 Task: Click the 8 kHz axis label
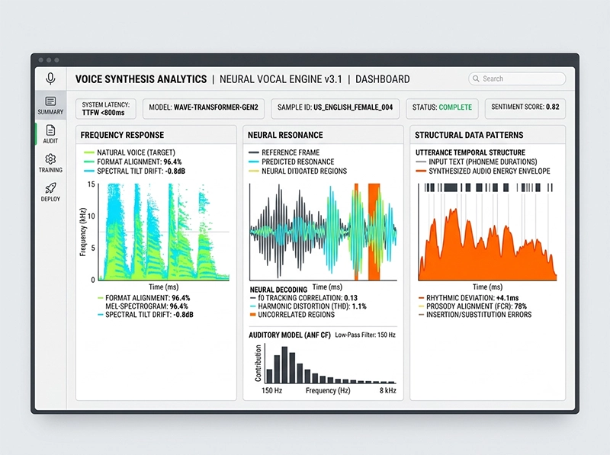point(388,390)
